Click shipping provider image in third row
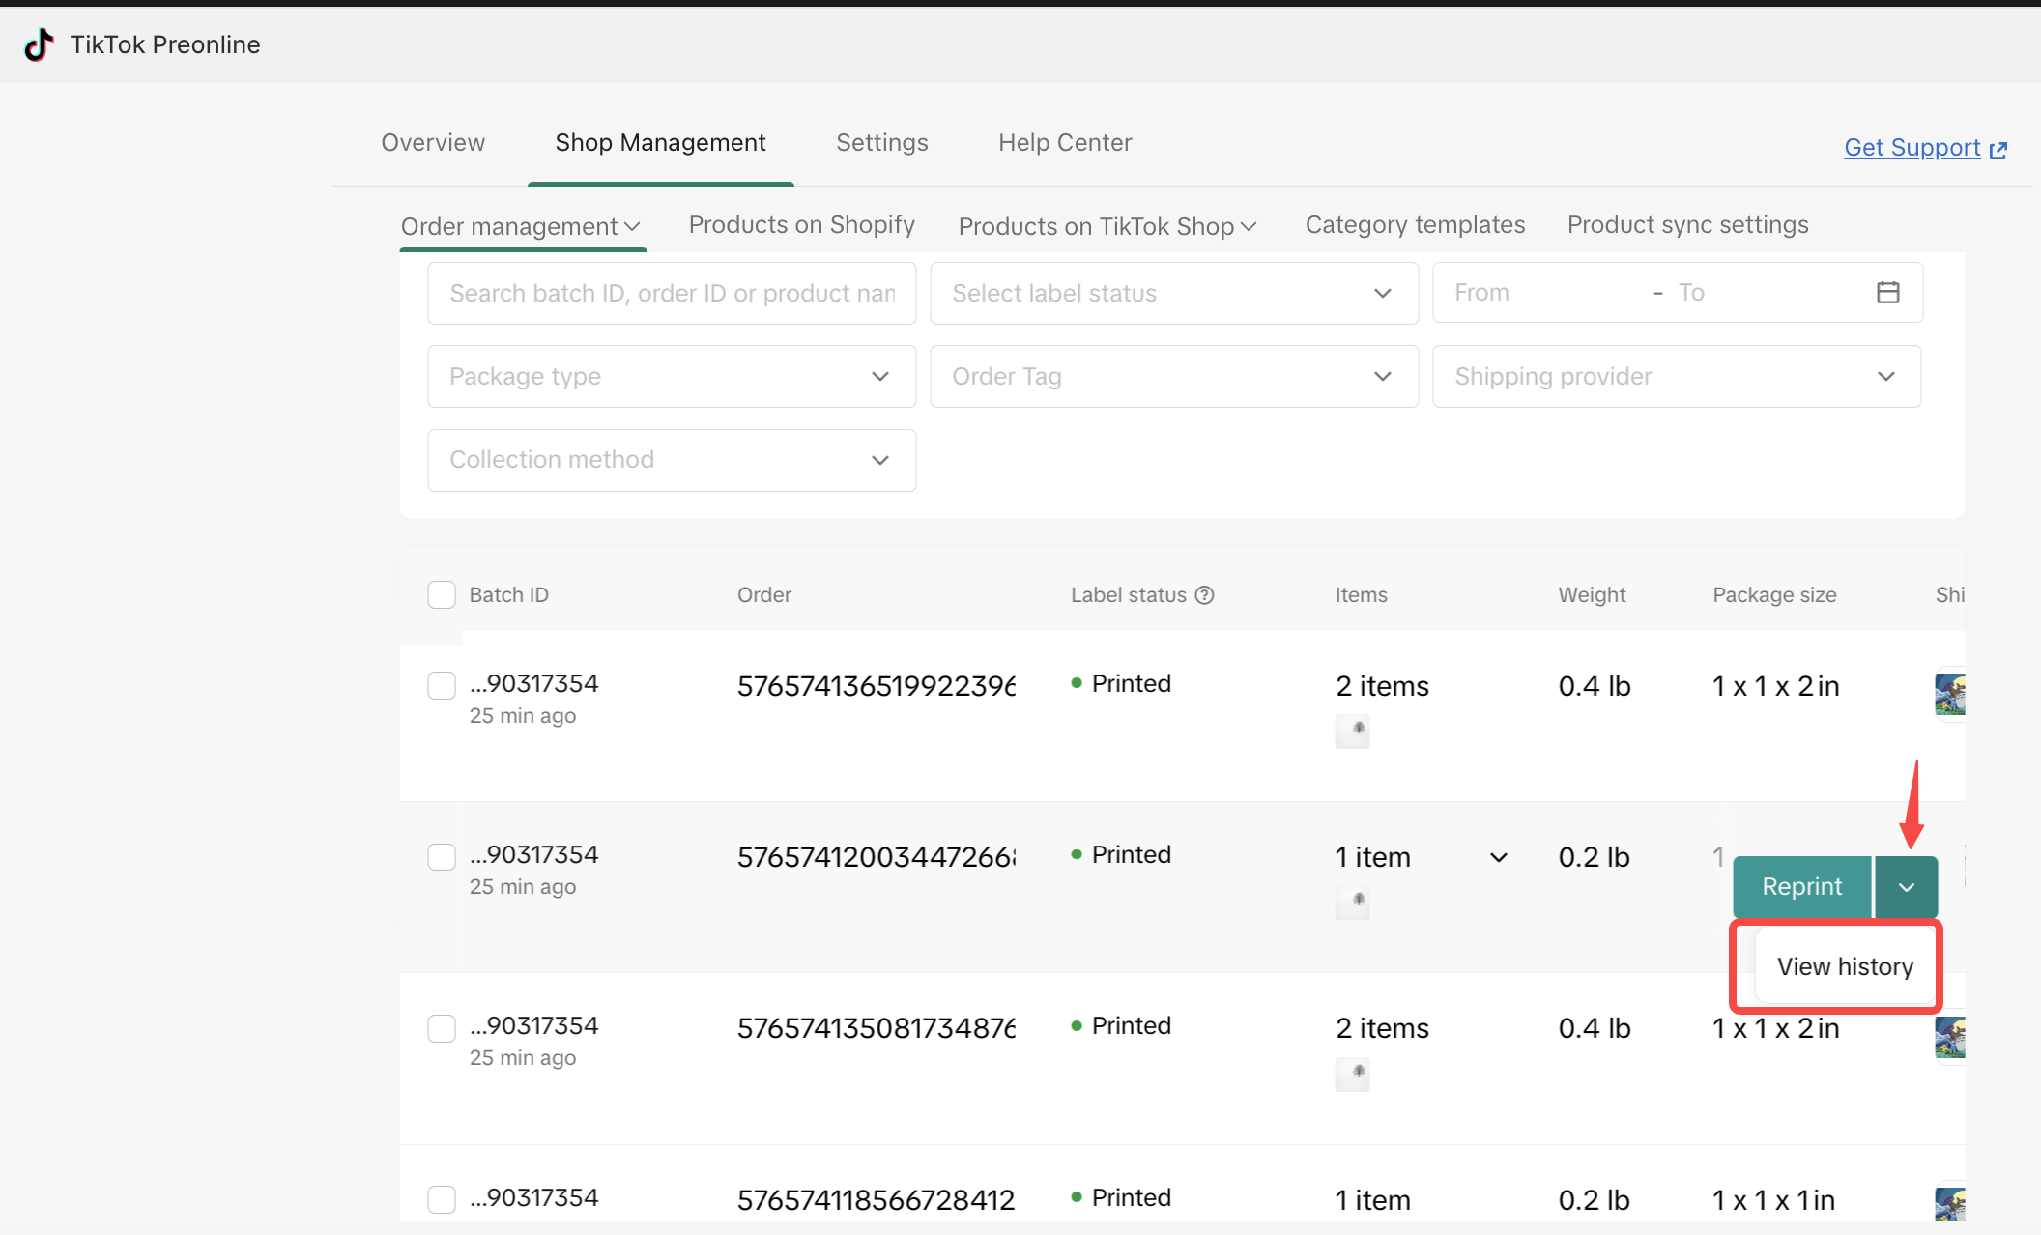 click(x=1950, y=1038)
